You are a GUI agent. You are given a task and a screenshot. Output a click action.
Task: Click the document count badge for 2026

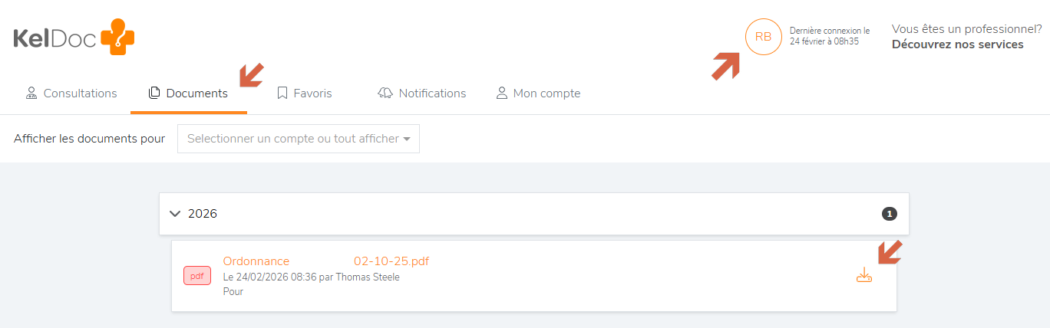(x=889, y=214)
